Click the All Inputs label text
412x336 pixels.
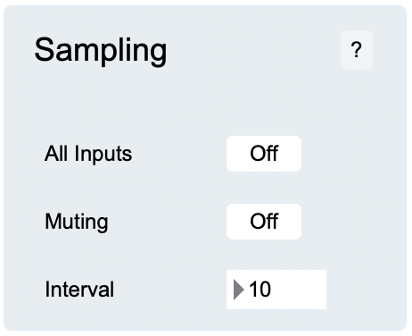pyautogui.click(x=88, y=154)
